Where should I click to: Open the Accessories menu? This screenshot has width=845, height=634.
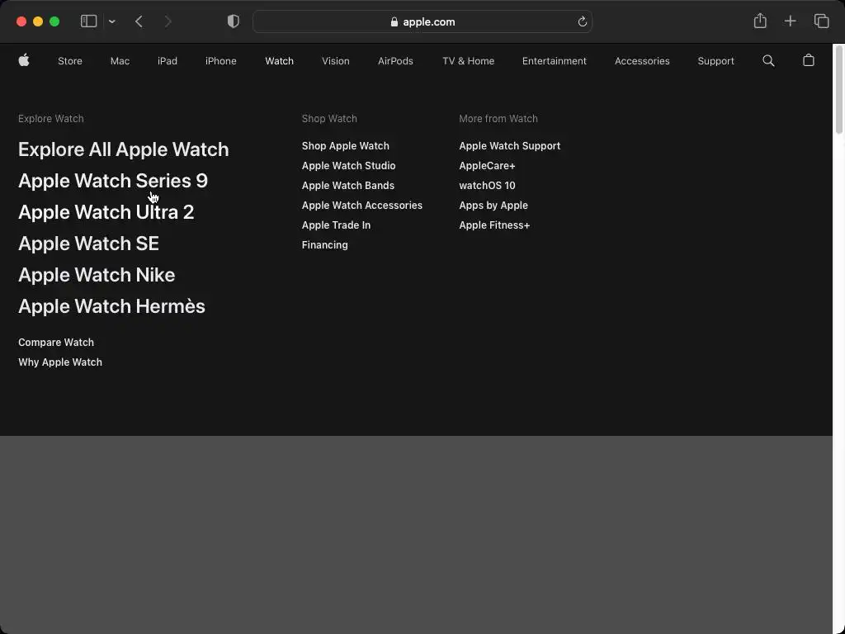[x=642, y=61]
